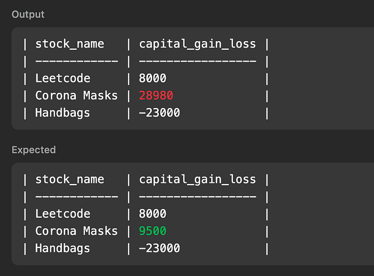Click Handbags row in Output table
The height and width of the screenshot is (276, 374).
pos(146,113)
